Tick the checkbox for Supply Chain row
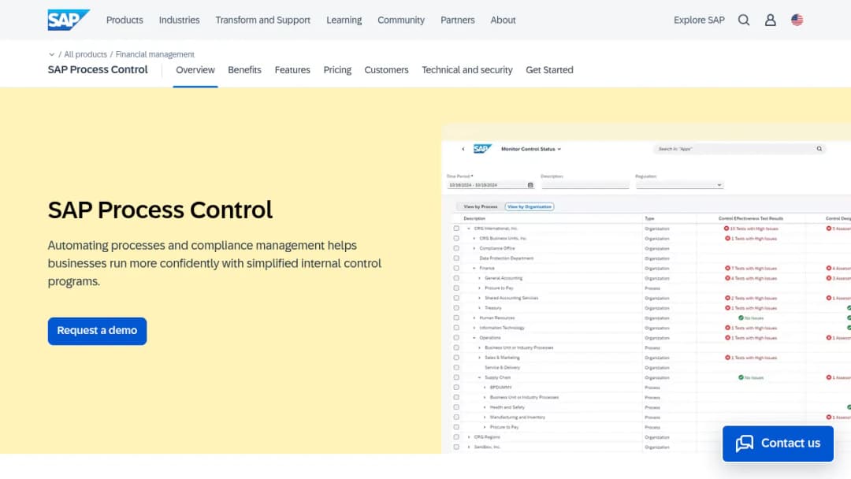 (456, 377)
